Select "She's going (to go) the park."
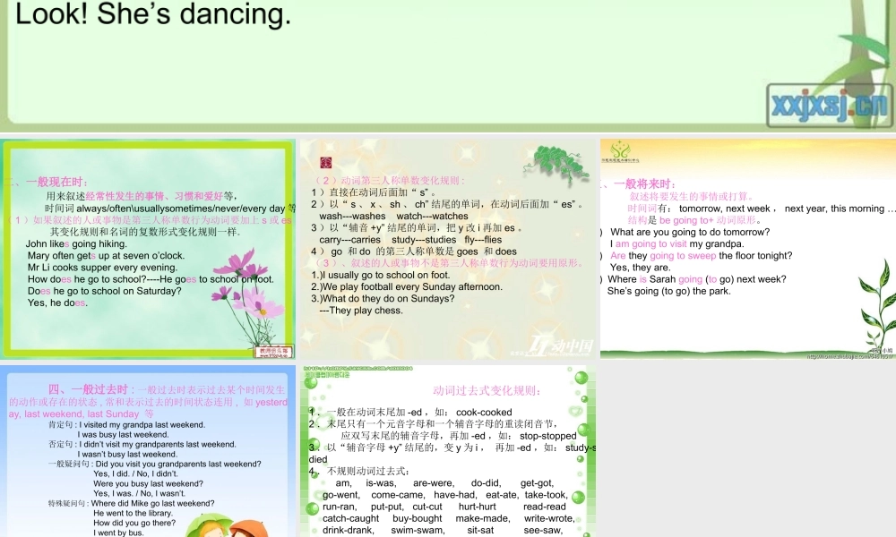 pos(668,291)
